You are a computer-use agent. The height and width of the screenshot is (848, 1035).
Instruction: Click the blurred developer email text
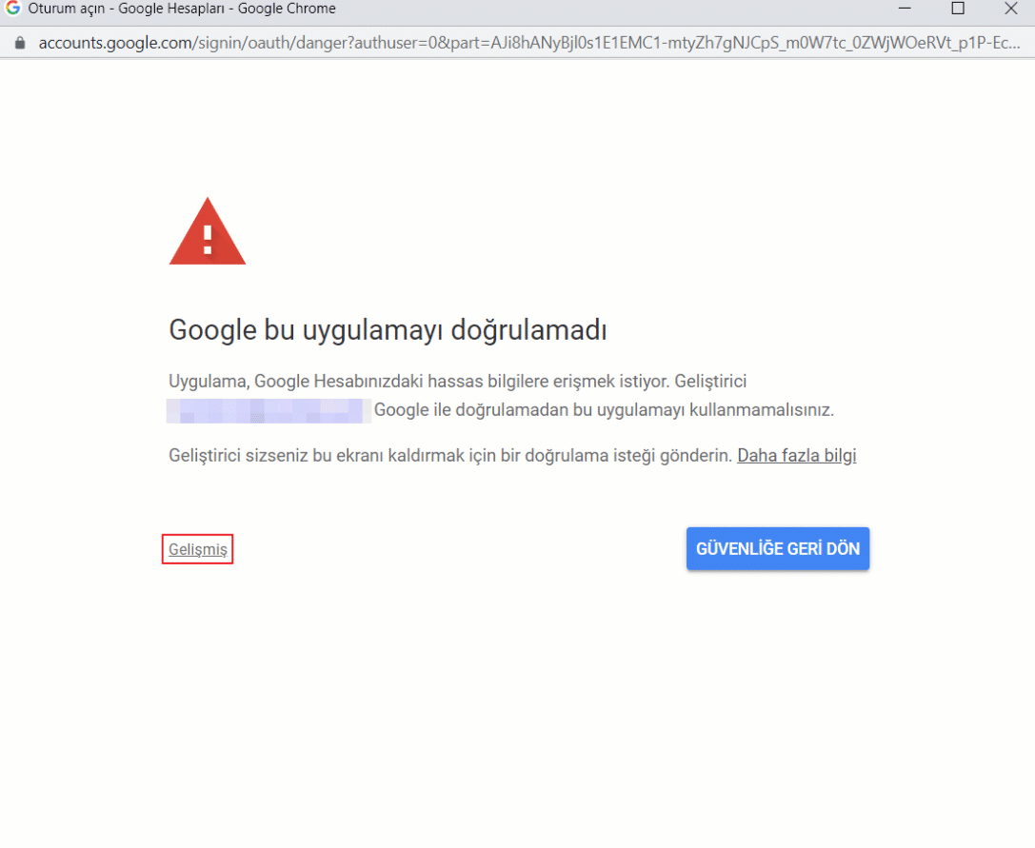[x=268, y=410]
